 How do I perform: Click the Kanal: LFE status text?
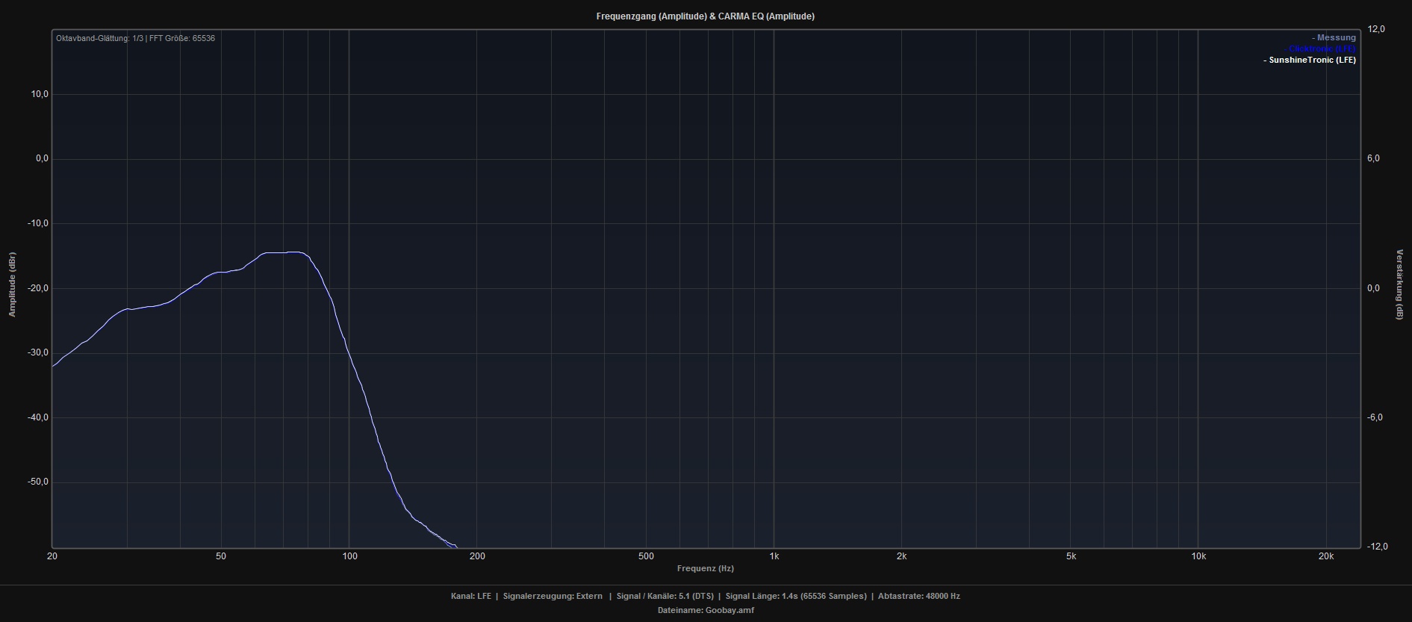pos(470,596)
